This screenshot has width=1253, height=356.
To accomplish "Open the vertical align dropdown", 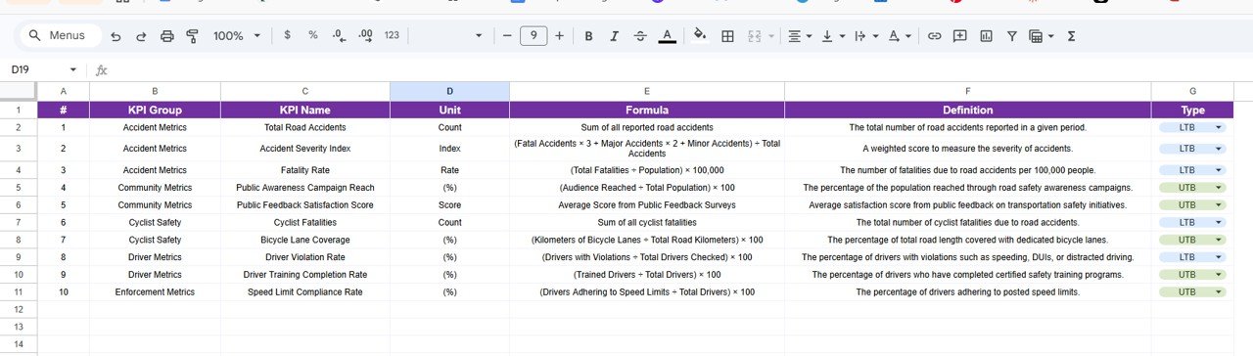I will coord(833,36).
